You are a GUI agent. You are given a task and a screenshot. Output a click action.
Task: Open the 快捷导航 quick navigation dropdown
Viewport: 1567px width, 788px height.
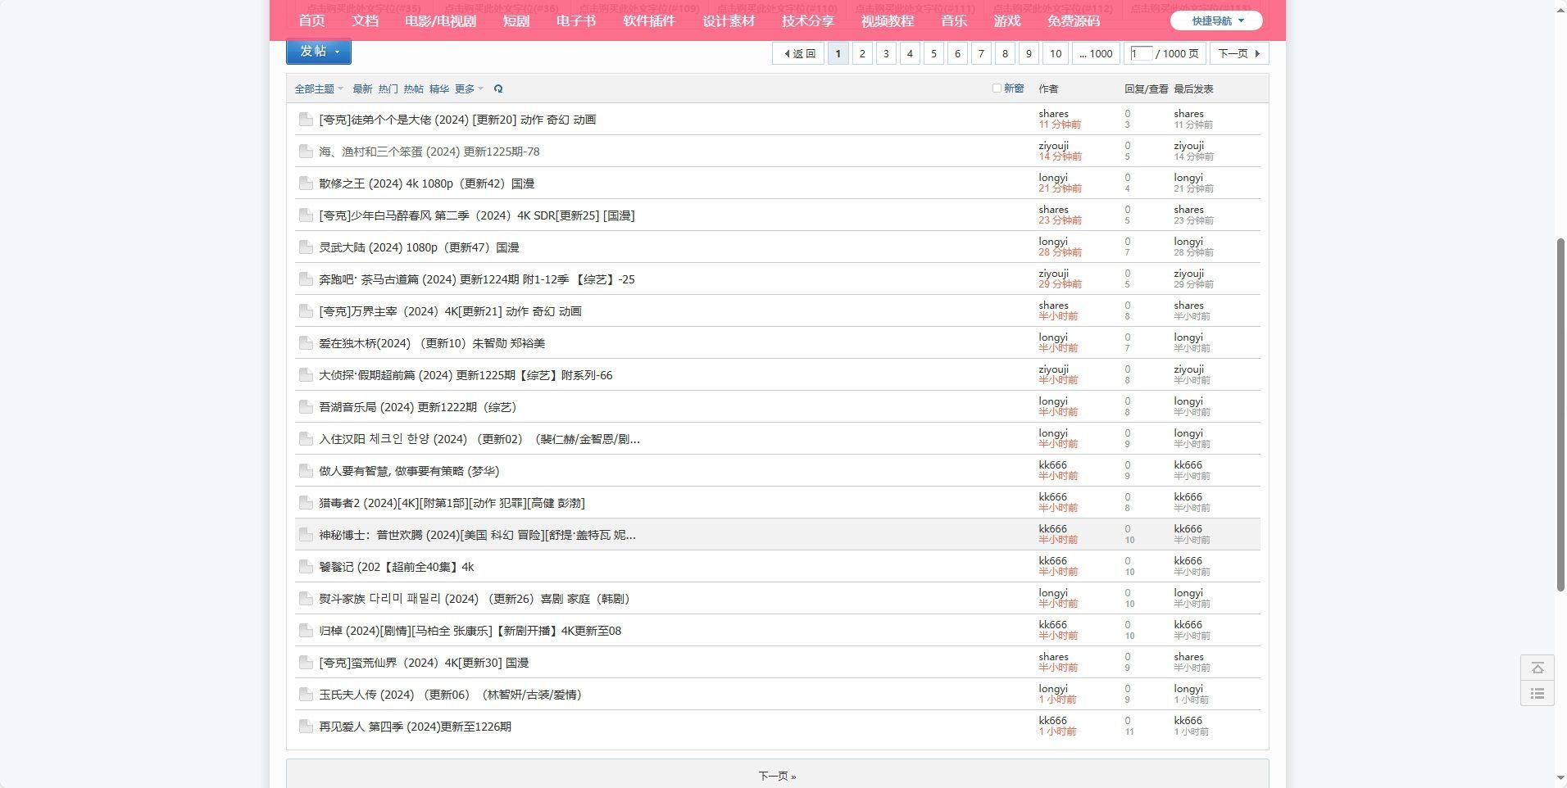pos(1216,21)
